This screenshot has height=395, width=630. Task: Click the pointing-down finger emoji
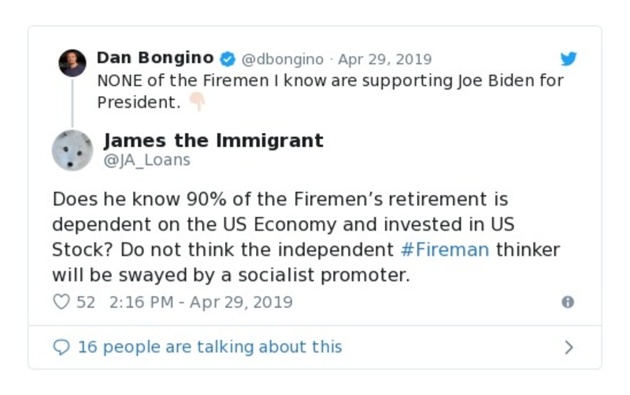[x=196, y=102]
